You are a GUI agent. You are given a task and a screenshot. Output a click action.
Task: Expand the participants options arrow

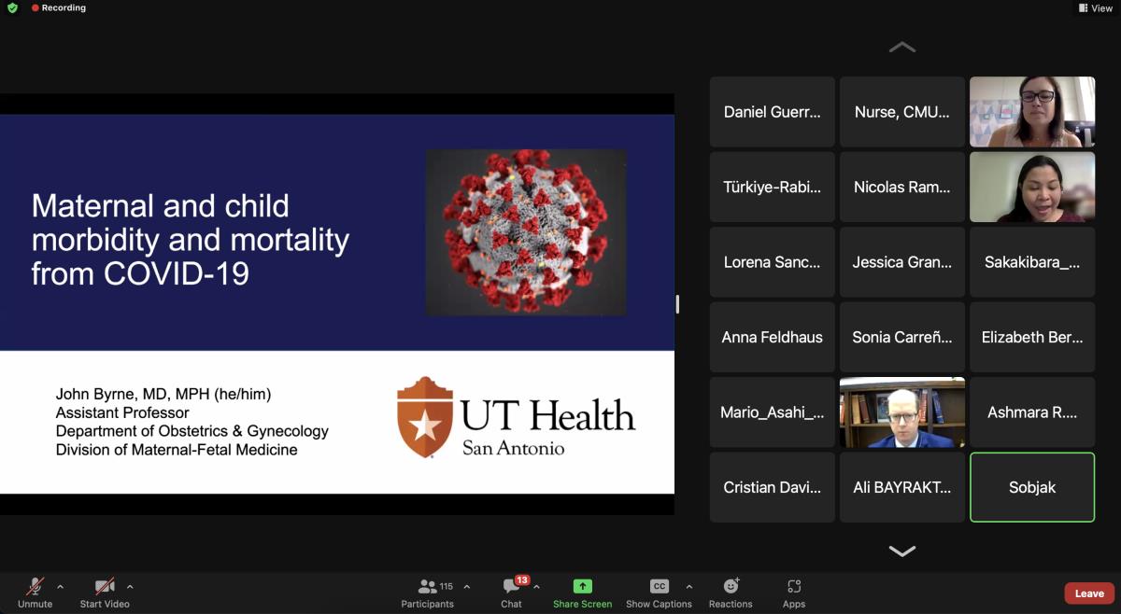(x=466, y=587)
